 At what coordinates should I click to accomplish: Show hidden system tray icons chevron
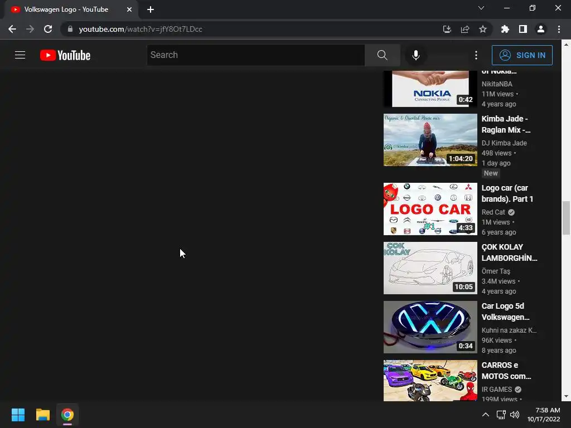[x=486, y=415]
